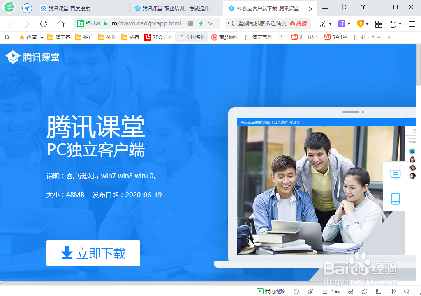Screen dimensions: 421x296
Task: Open the SEO学习 bookmark
Action: pos(158,37)
